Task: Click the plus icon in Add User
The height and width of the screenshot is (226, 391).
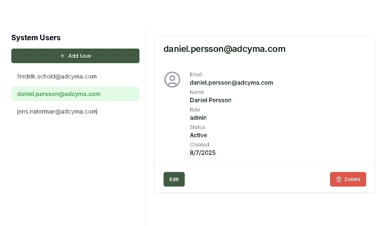Action: click(62, 56)
